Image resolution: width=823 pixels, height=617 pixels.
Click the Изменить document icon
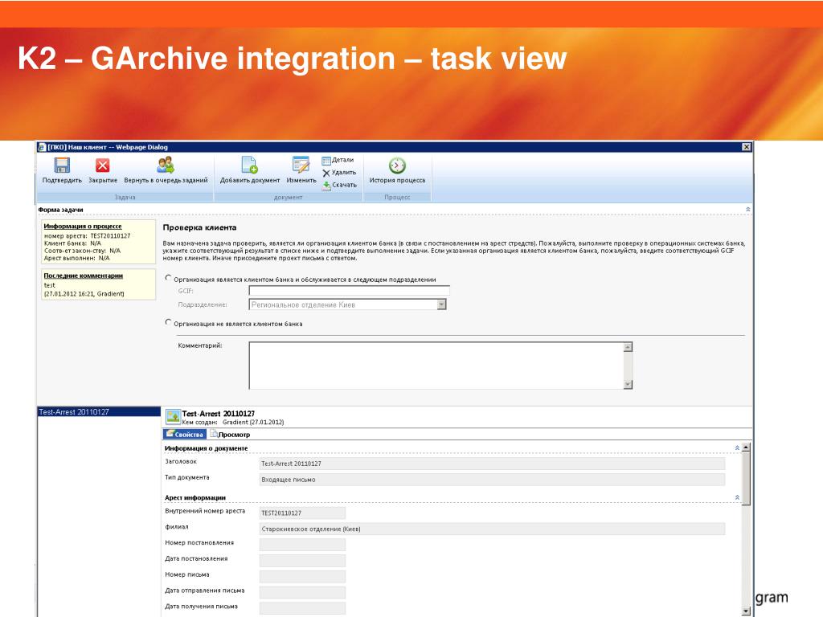click(x=301, y=165)
